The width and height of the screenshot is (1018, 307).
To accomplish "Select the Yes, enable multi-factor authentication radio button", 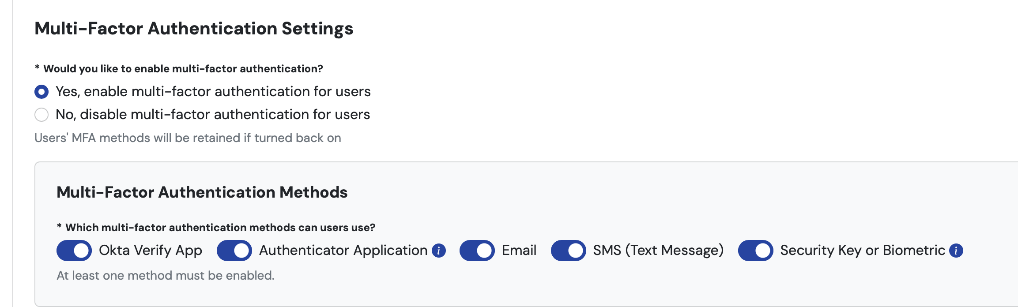I will pyautogui.click(x=41, y=92).
